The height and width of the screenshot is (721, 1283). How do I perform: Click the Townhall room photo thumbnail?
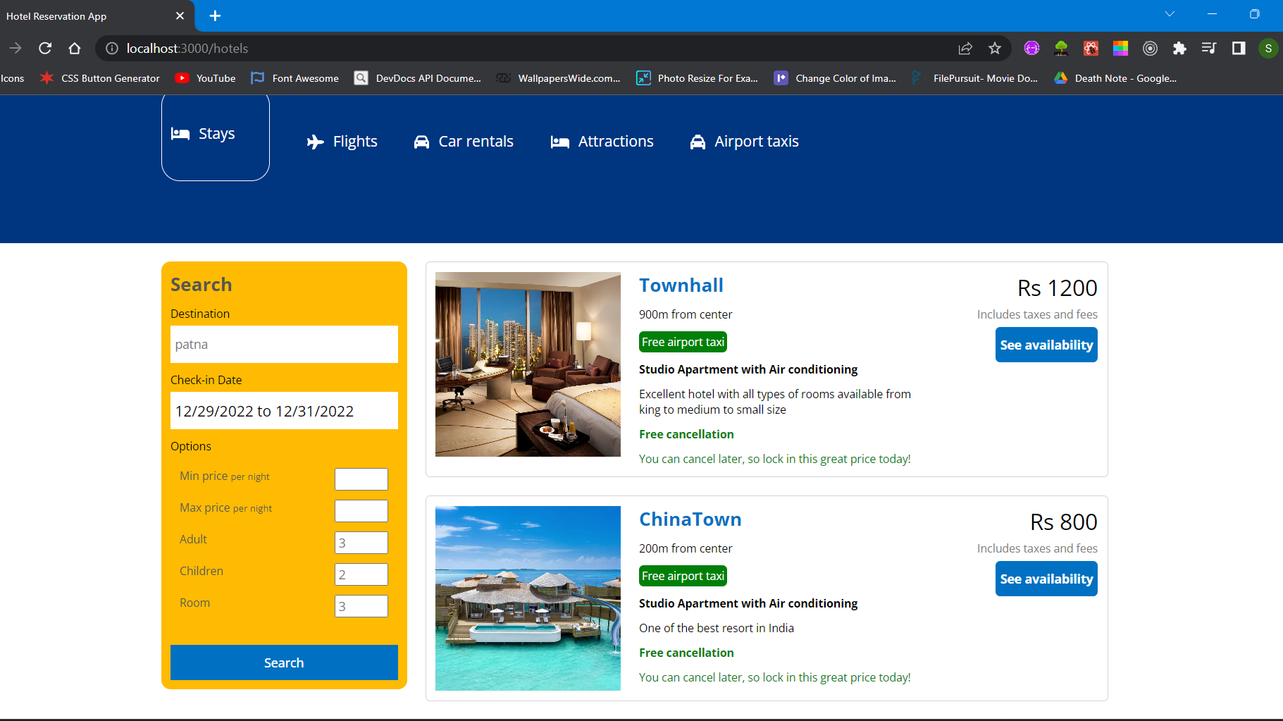(x=527, y=364)
